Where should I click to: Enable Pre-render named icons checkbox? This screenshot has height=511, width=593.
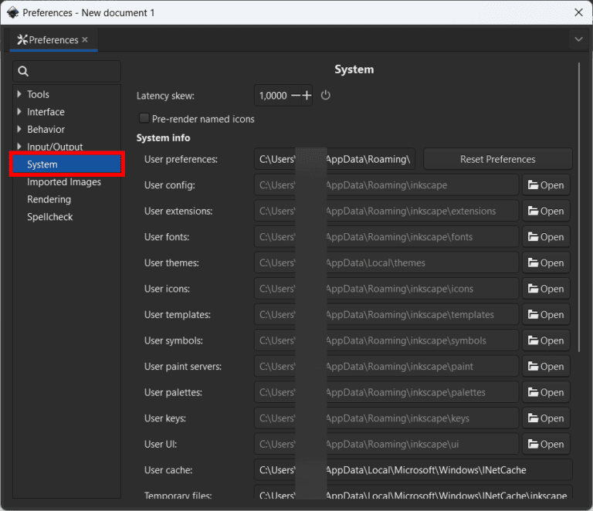(144, 119)
